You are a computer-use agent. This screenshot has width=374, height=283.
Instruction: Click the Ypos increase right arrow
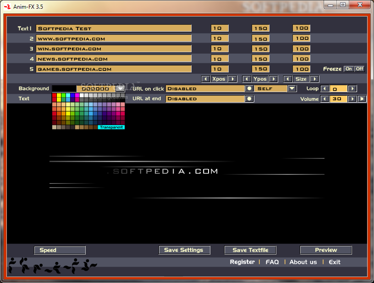click(274, 79)
